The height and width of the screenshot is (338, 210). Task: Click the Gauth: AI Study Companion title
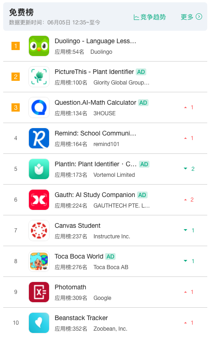(x=95, y=195)
